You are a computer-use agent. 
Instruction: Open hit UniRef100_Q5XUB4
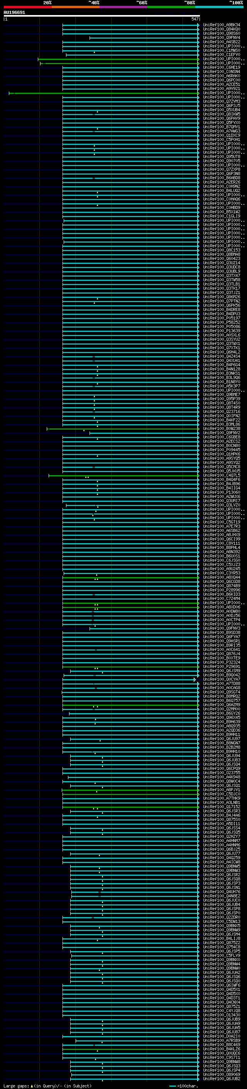[x=222, y=110]
